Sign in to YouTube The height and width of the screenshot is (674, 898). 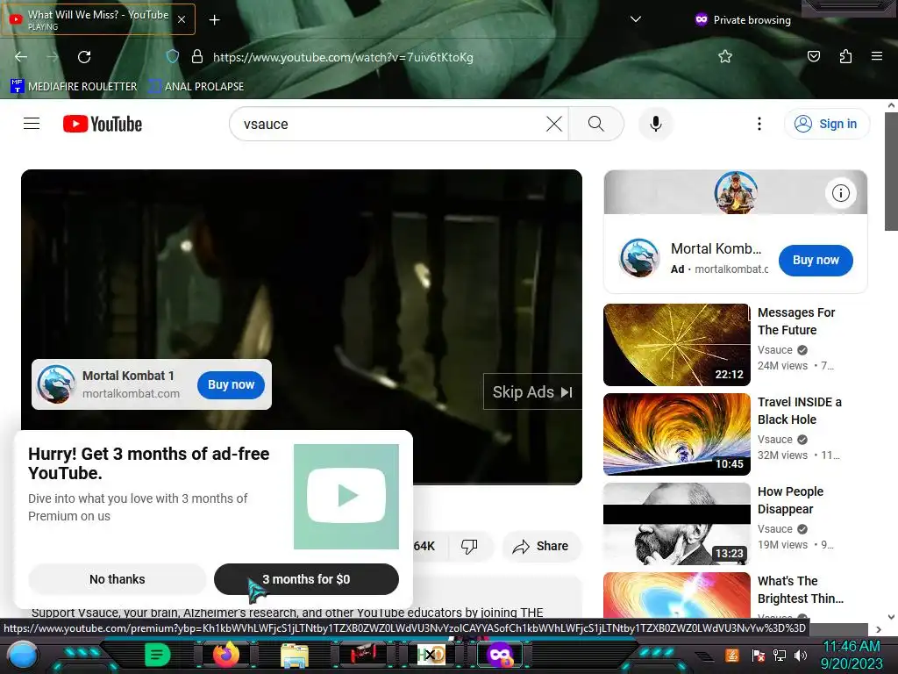[x=826, y=124]
